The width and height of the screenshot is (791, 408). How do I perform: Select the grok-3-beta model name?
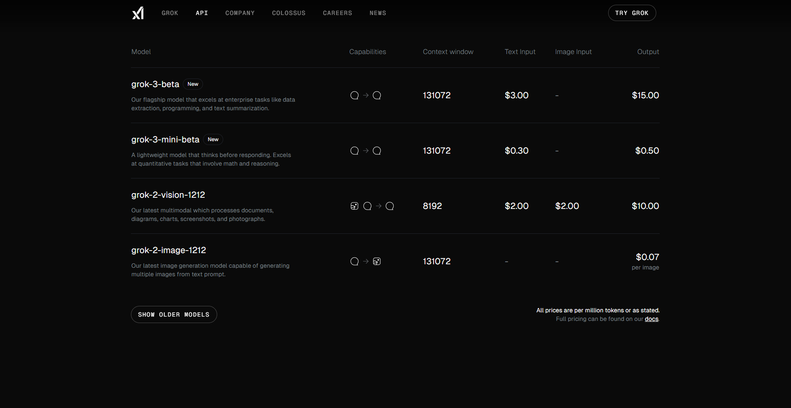[x=155, y=84]
